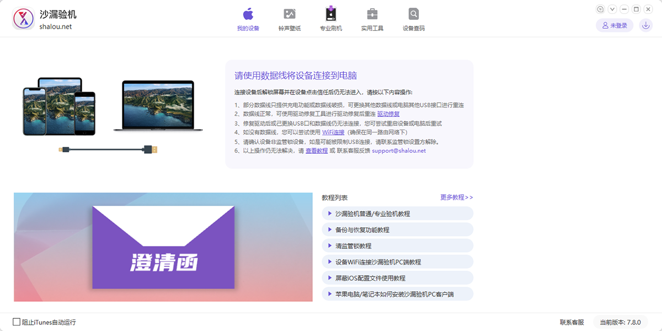Click the 未登录 login button
Image resolution: width=662 pixels, height=331 pixels.
(x=615, y=25)
